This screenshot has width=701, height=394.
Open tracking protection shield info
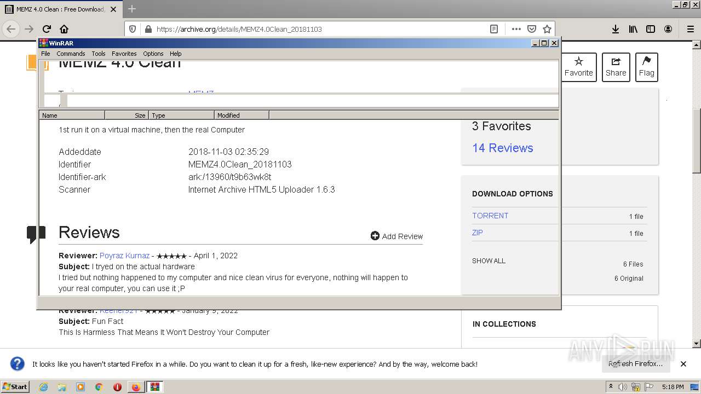133,29
